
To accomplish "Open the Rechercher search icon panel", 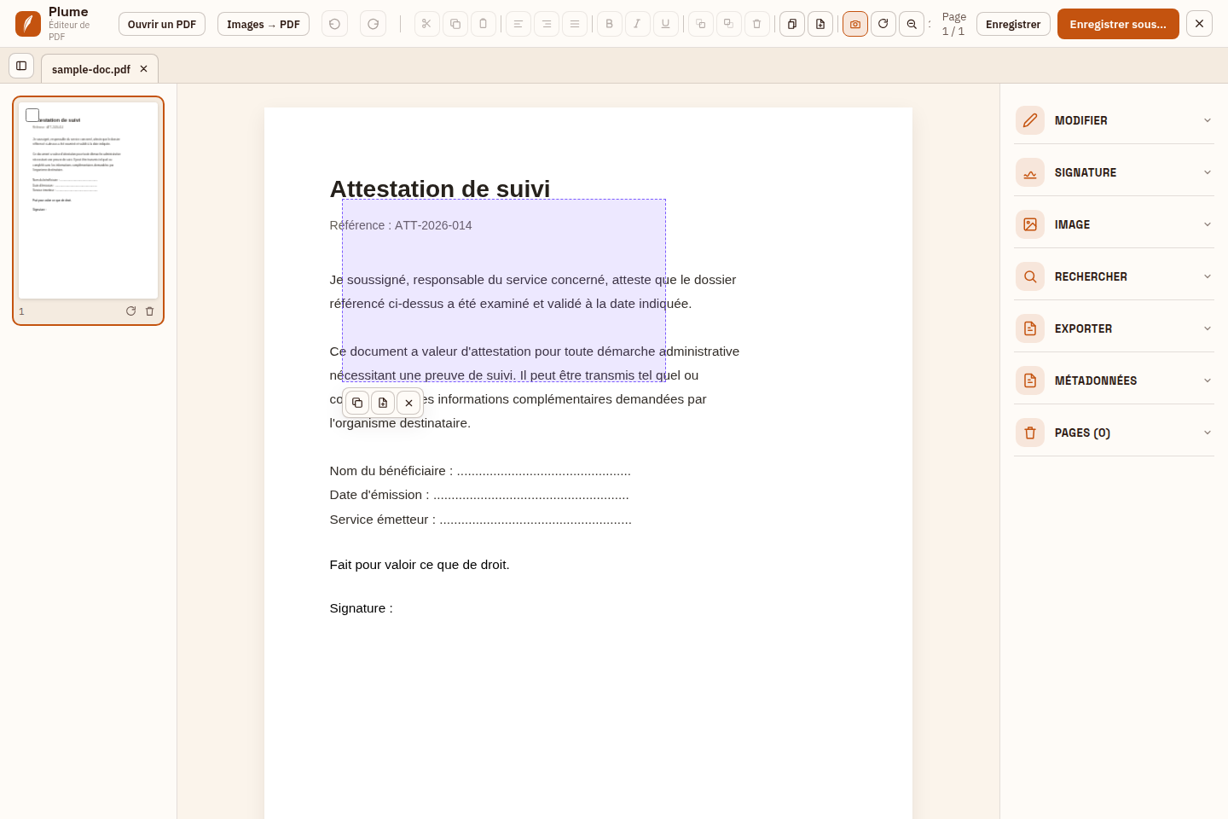I will [1030, 276].
